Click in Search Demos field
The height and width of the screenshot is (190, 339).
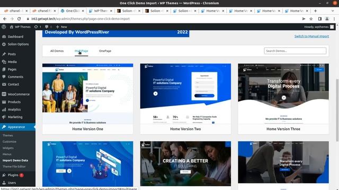295,51
